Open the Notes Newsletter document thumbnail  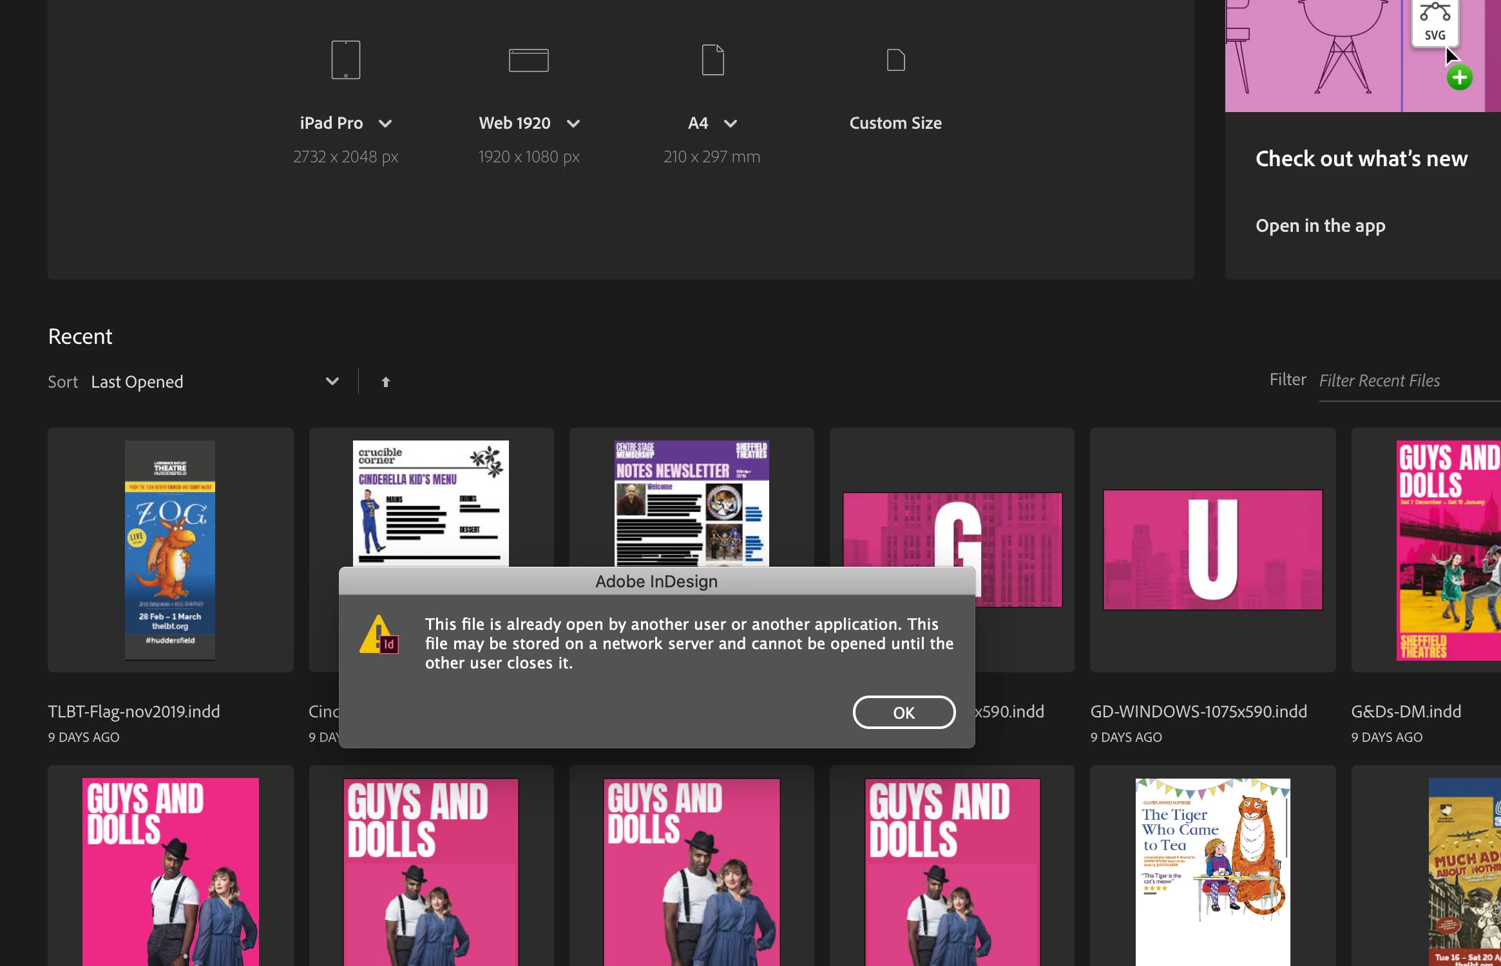point(691,502)
